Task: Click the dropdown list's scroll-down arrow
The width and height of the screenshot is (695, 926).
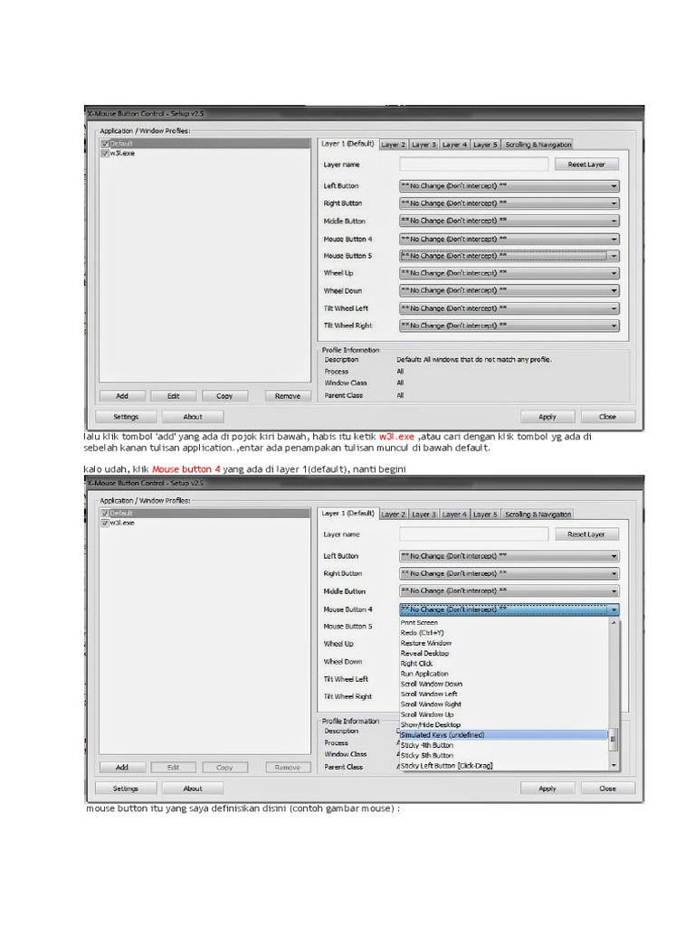Action: (x=614, y=765)
